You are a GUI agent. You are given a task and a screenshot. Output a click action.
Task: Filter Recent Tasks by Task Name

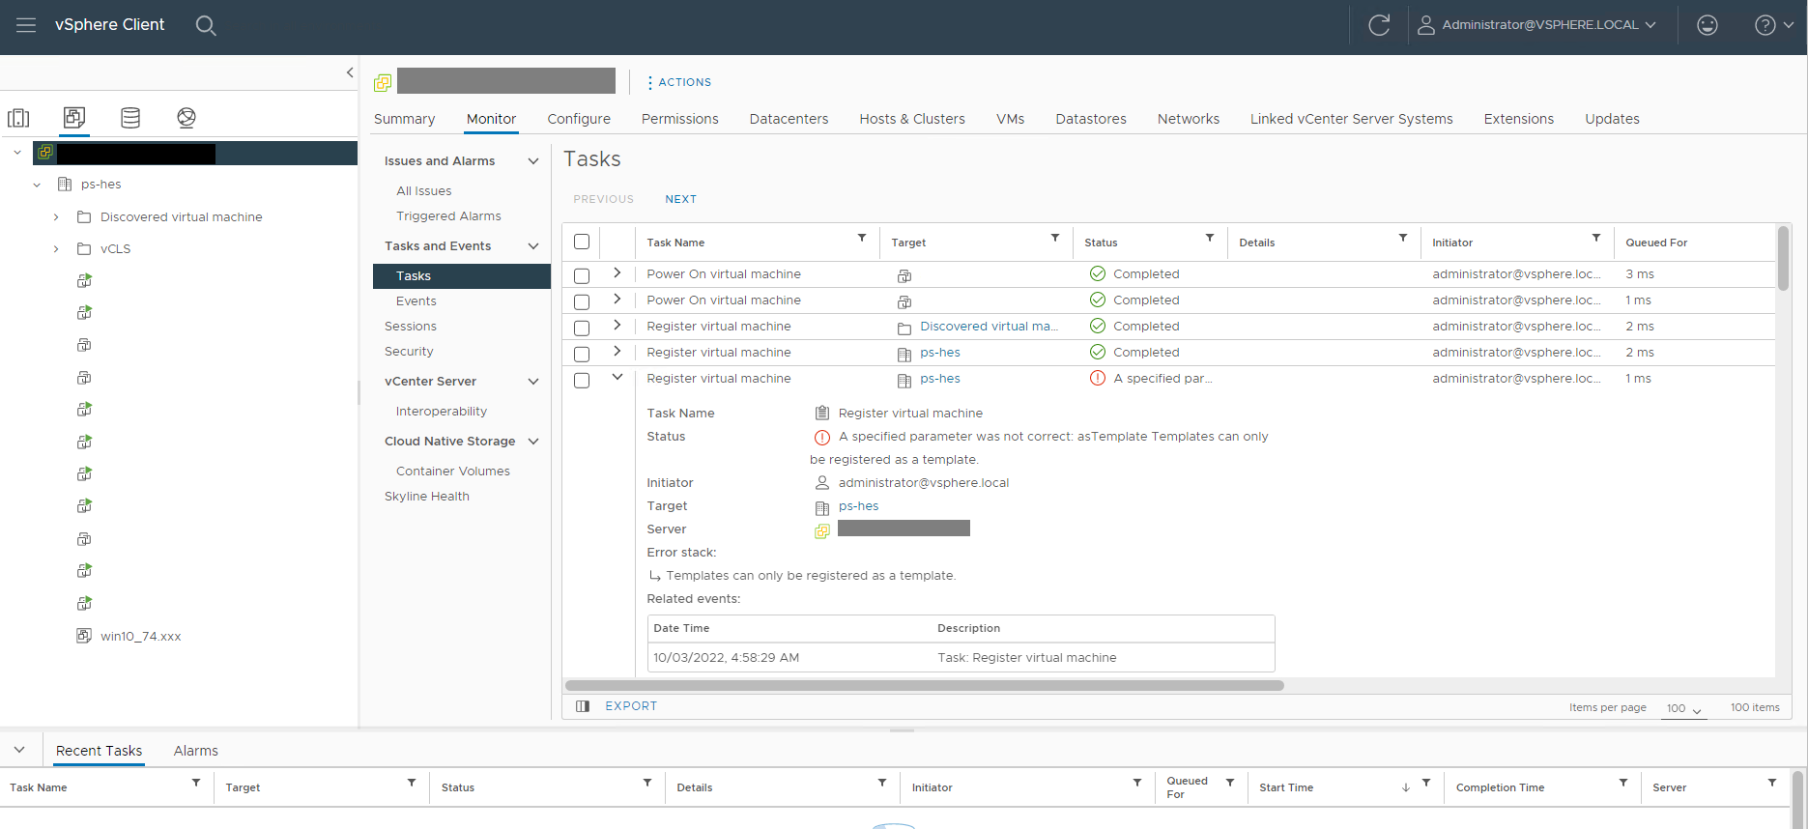pos(196,783)
